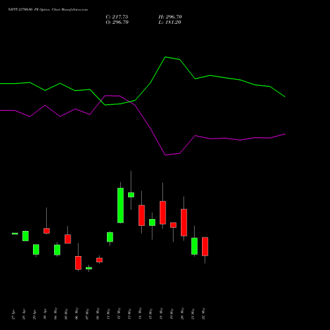Select the low value 'L: 181.20'
Screen dimensions: 330x330
(170, 22)
